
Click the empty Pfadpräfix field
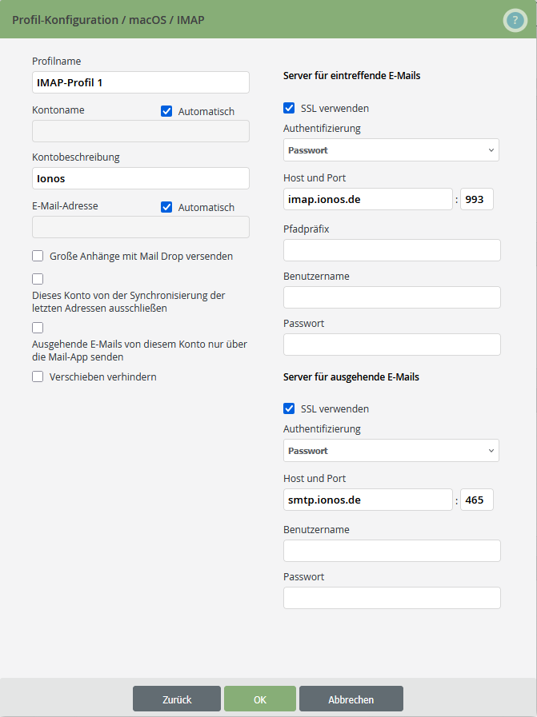tap(391, 249)
